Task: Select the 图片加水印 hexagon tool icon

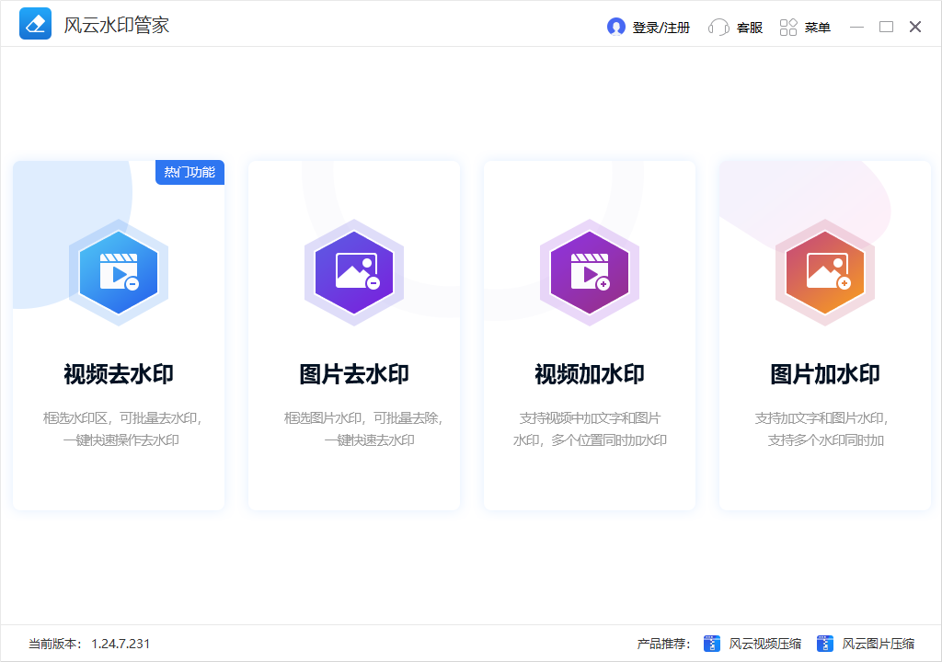Action: pos(824,272)
